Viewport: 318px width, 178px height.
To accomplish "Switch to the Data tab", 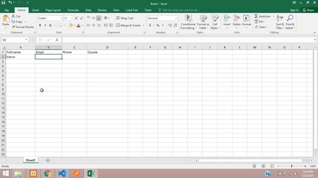I will (88, 10).
